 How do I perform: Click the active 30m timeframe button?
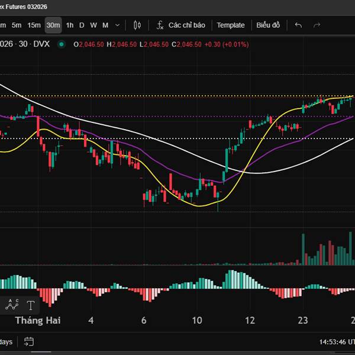coord(53,25)
